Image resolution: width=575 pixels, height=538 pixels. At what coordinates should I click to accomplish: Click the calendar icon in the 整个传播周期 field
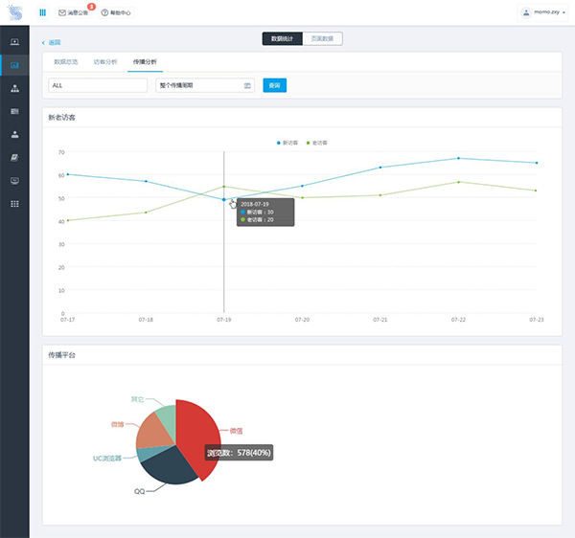tap(247, 85)
